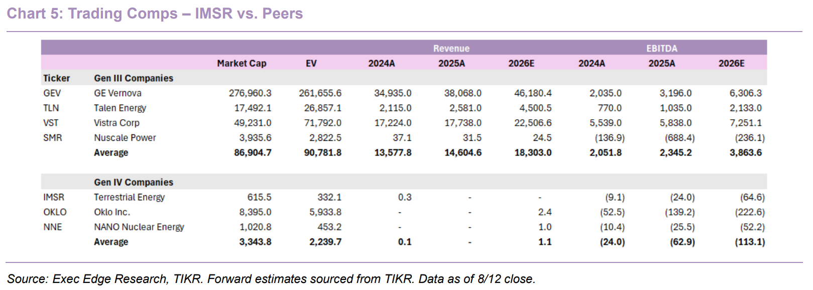Select the 'VST' ticker cell
The width and height of the screenshot is (813, 290).
click(51, 123)
